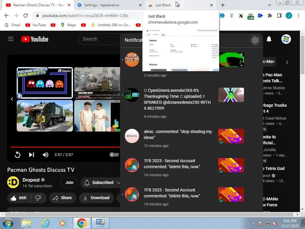Screen dimensions: 305x229
Task: Open the Gmail bookmark
Action: pyautogui.click(x=13, y=25)
